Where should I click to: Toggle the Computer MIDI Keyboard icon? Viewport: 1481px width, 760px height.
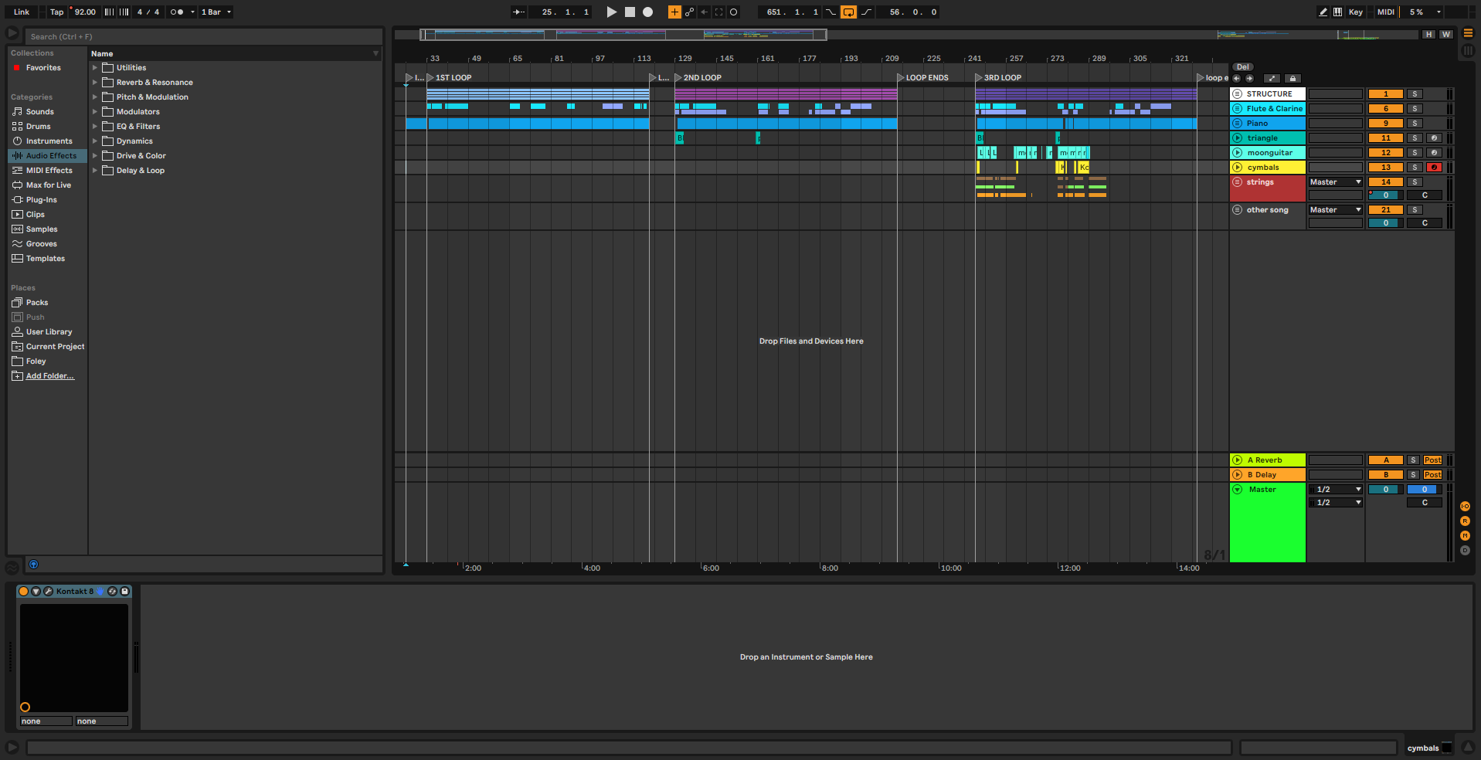tap(1337, 12)
